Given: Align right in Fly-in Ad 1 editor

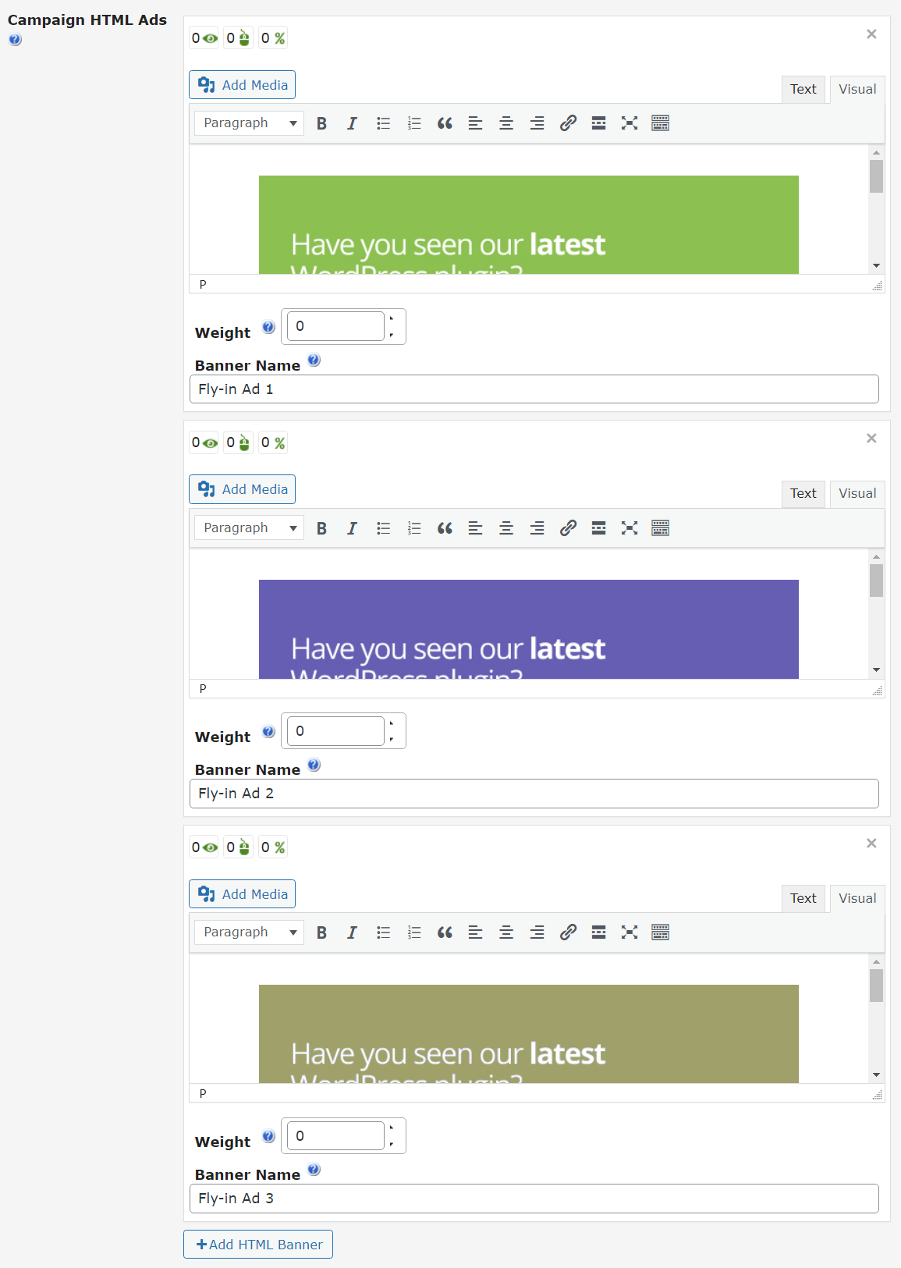Looking at the screenshot, I should coord(537,123).
